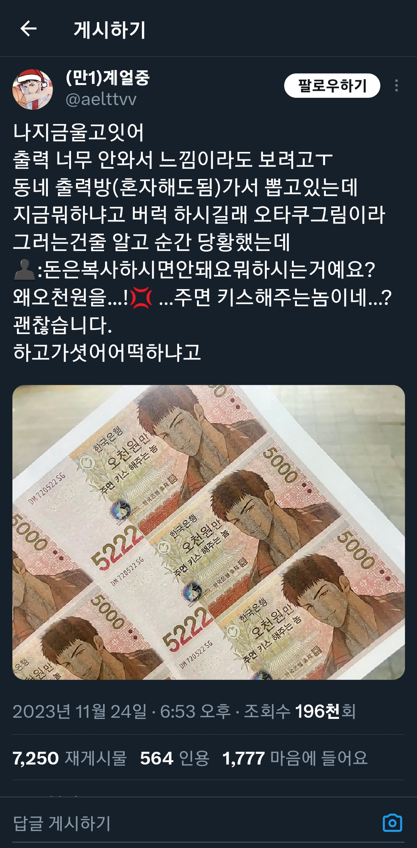
Task: Tap the angry emoji in the tweet
Action: pos(141,298)
